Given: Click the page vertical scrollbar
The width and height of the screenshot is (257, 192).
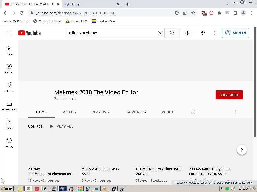Looking at the screenshot, I should [255, 82].
